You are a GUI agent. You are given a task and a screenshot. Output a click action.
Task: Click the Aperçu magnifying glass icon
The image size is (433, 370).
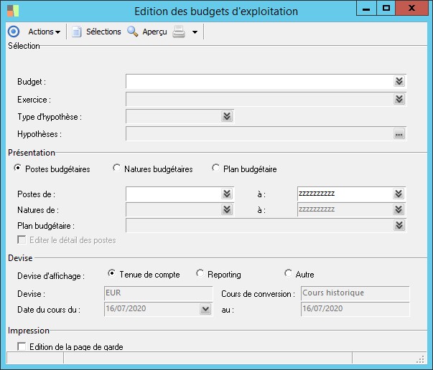133,32
